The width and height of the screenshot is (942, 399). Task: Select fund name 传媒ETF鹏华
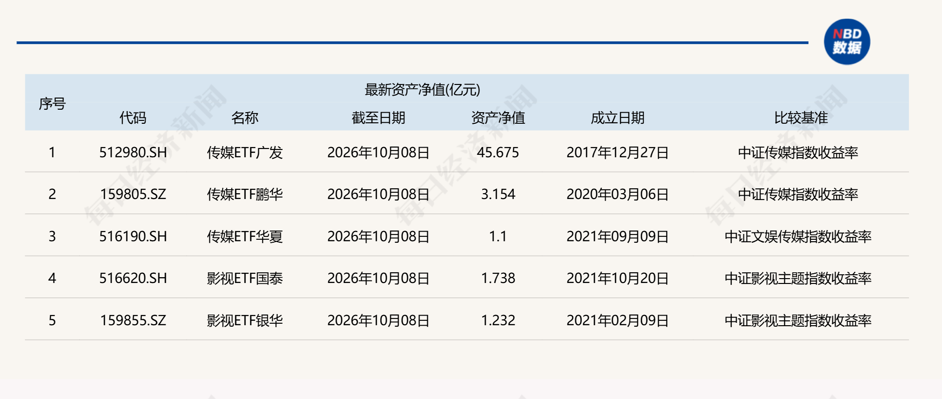pos(245,194)
